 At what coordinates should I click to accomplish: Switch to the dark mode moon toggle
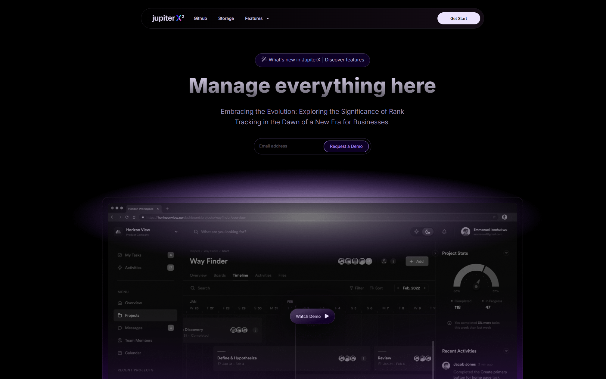pos(427,232)
